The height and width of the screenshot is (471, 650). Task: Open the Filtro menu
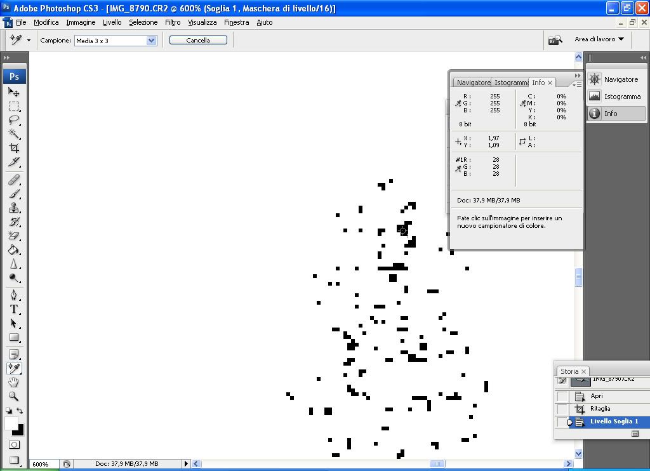tap(173, 22)
